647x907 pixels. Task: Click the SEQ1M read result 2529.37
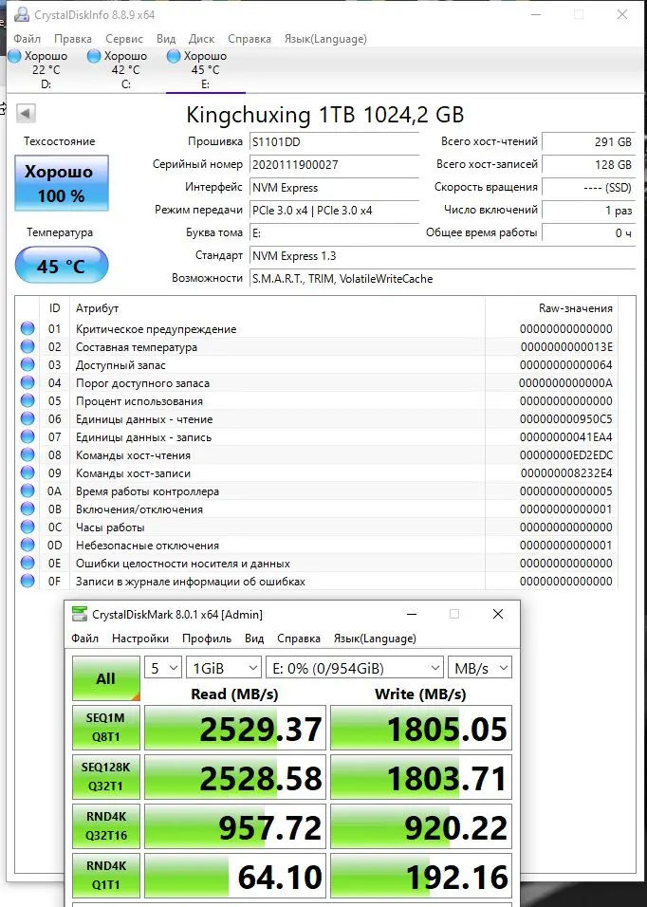[235, 728]
